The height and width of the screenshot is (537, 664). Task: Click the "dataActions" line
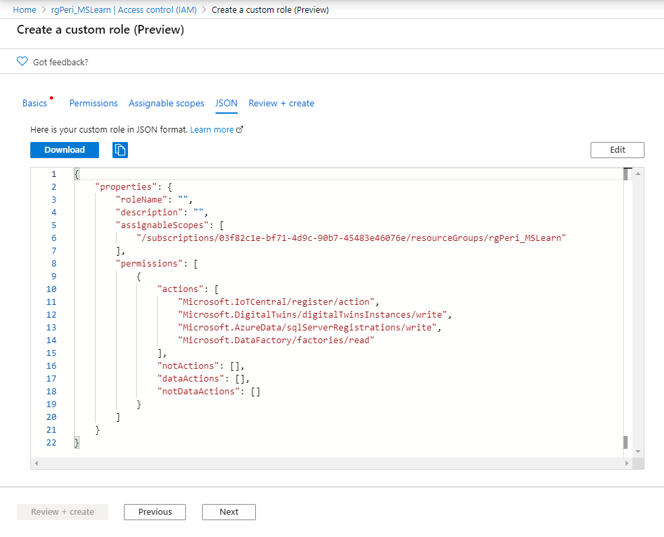203,378
